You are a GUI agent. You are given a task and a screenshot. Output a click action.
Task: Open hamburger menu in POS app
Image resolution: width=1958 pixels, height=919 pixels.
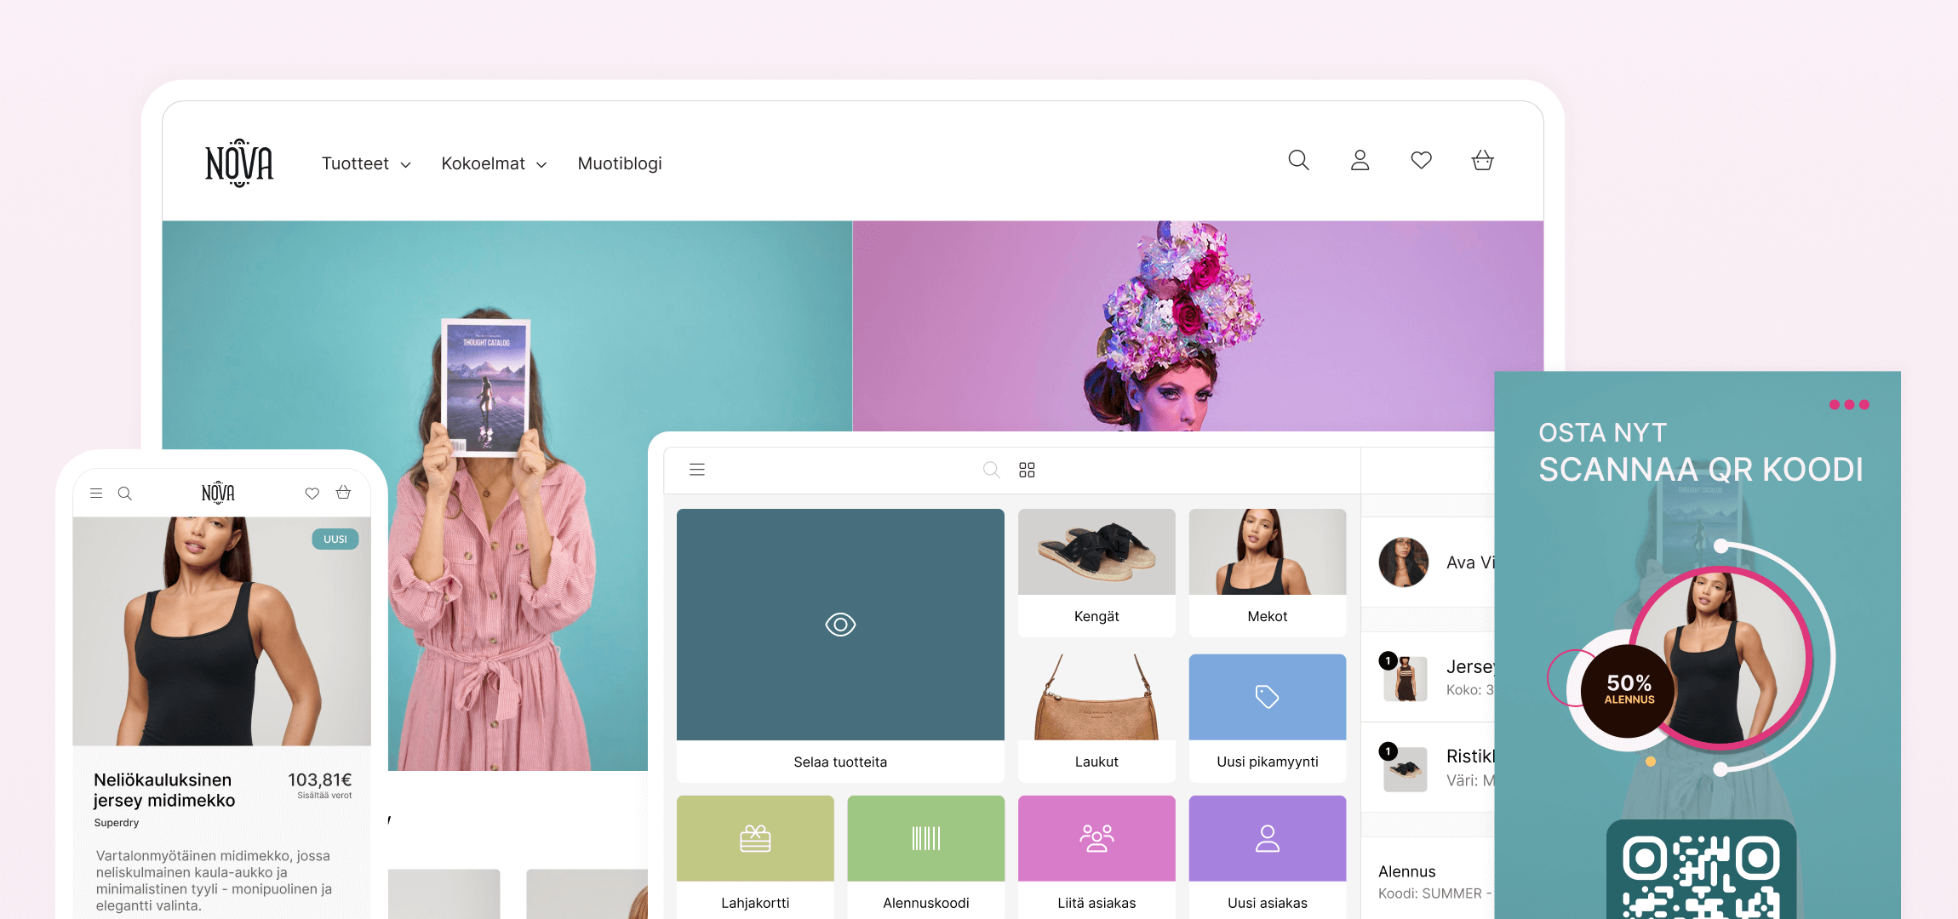pyautogui.click(x=697, y=470)
